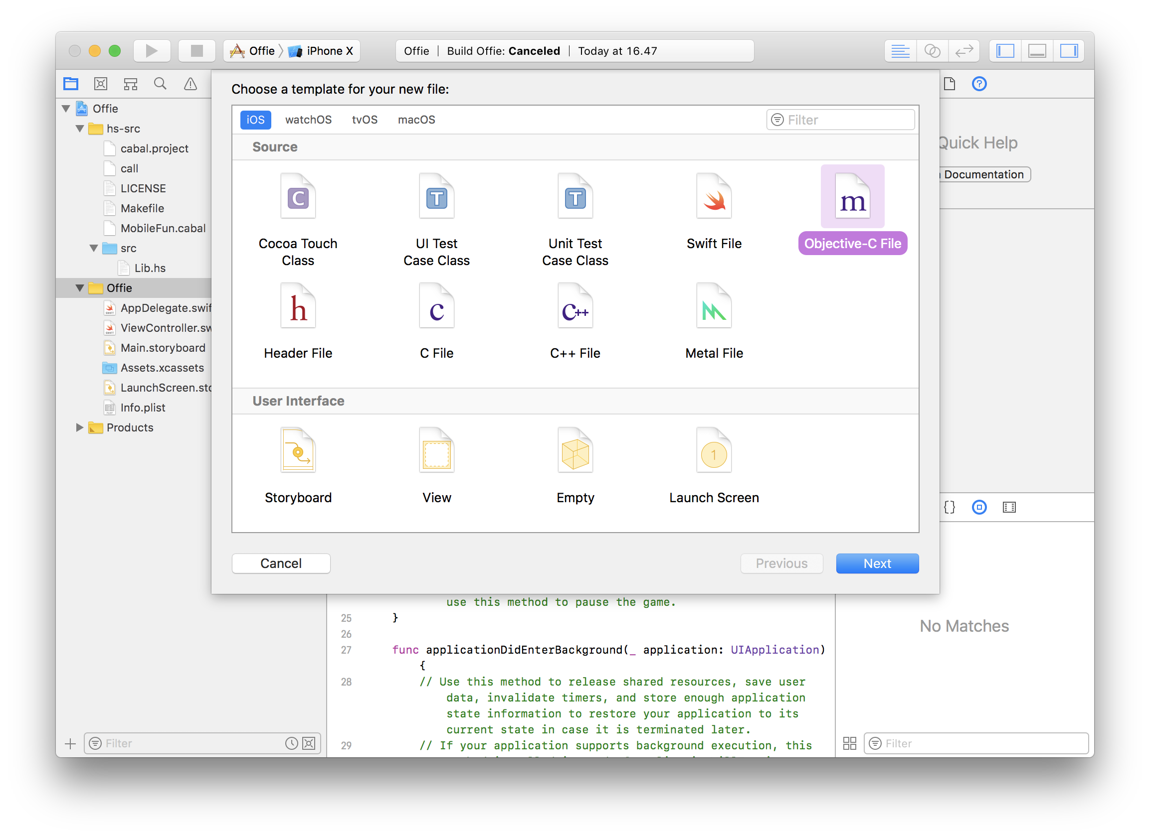Screen dimensions: 1150x837
Task: Switch to the watchOS template tab
Action: click(308, 120)
